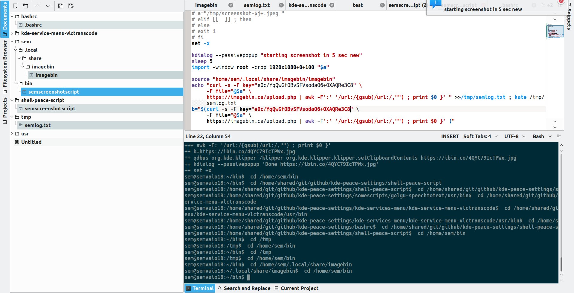Click Line 22, Column 54 indicator
The height and width of the screenshot is (293, 574).
pyautogui.click(x=208, y=136)
